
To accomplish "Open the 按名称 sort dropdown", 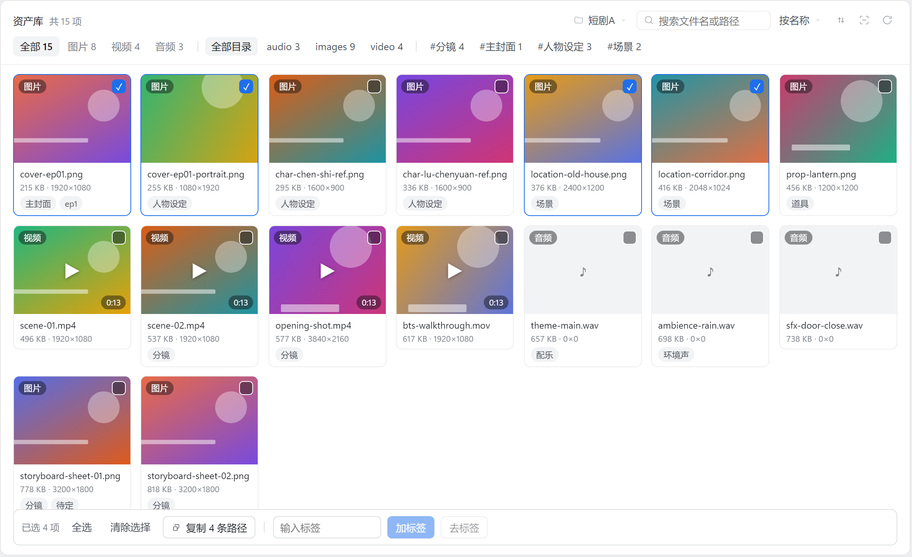I will click(x=799, y=20).
